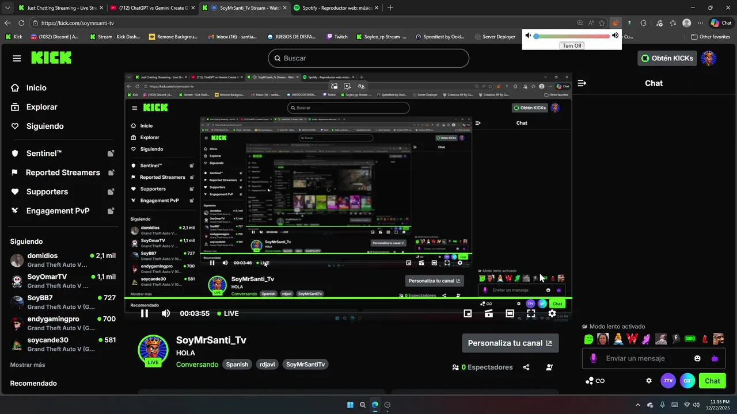Viewport: 737px width, 414px height.
Task: Open the SoyBB7 followed channel
Action: coord(63,302)
